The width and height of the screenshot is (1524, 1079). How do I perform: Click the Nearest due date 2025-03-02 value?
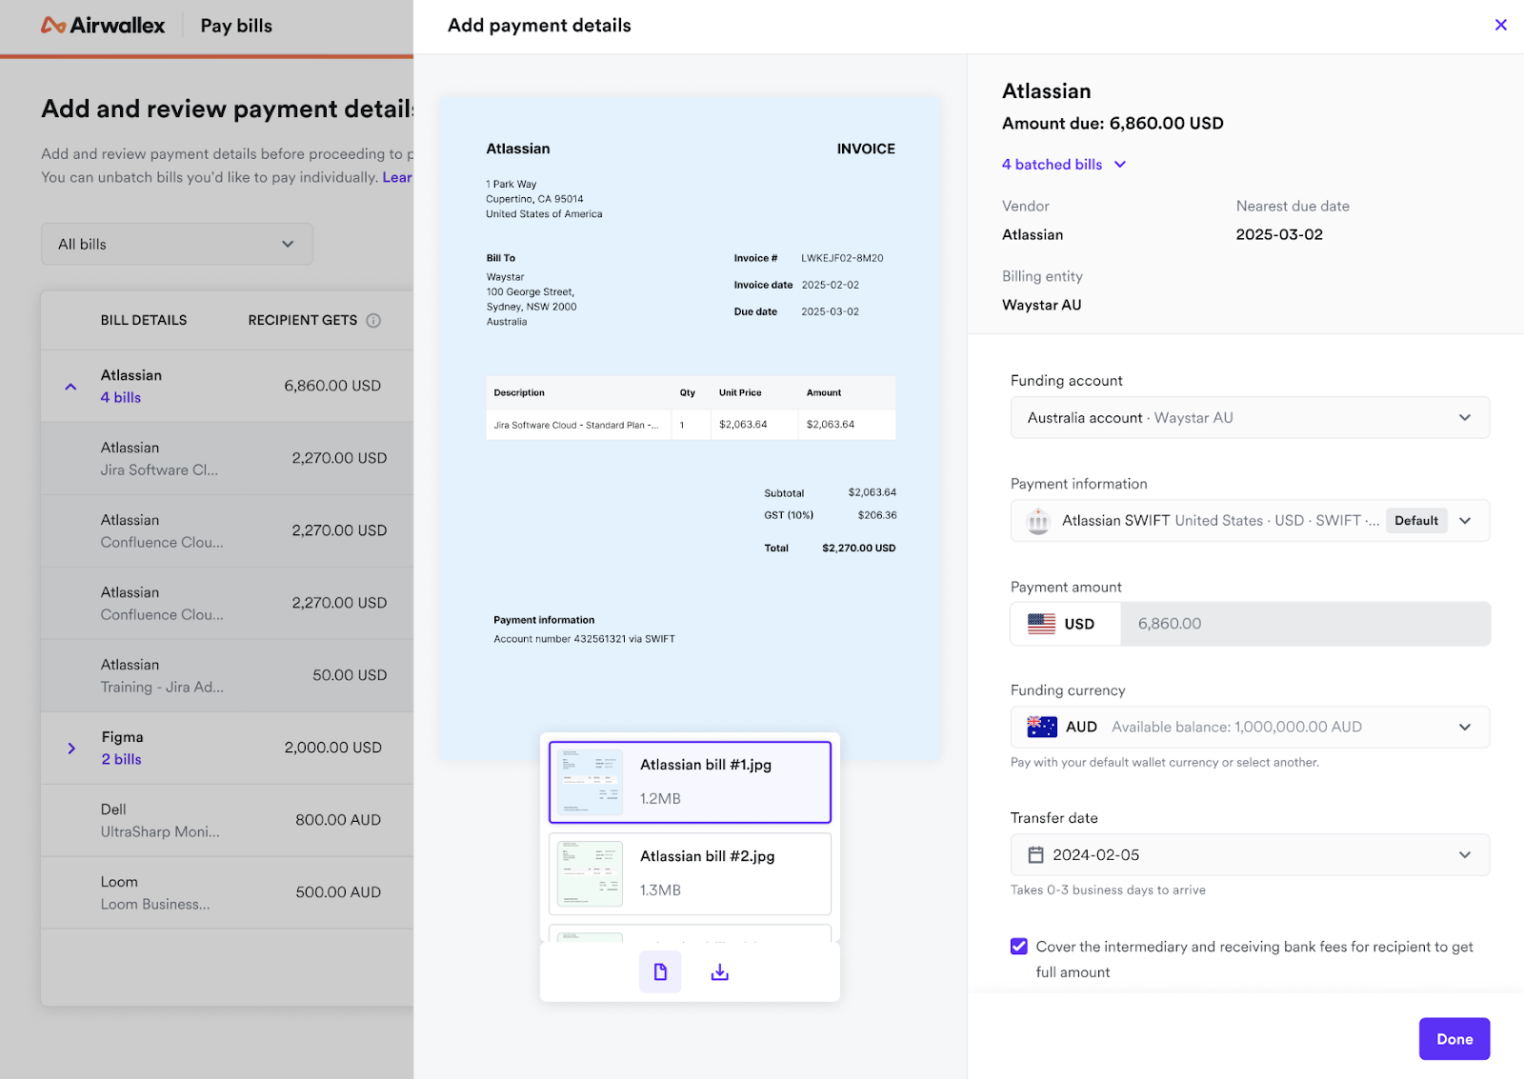pos(1279,235)
